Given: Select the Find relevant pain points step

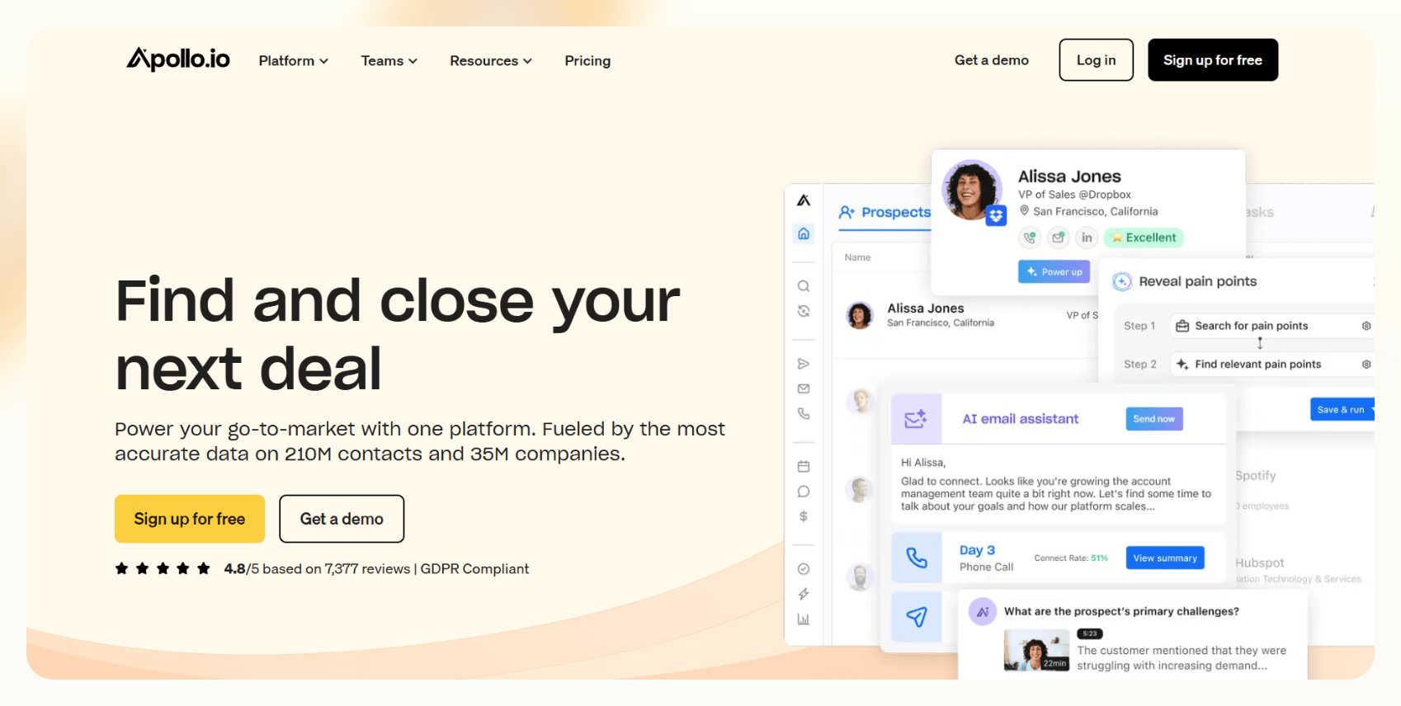Looking at the screenshot, I should coord(1271,364).
